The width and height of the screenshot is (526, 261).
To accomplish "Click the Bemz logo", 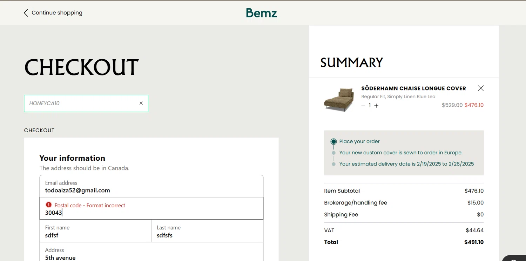I will pos(262,13).
